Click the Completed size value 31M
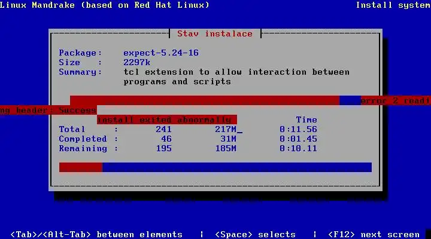The image size is (431, 239). [228, 139]
